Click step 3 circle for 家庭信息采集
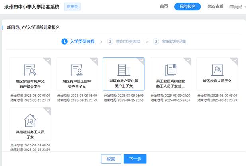The image size is (246, 166). coord(156,41)
